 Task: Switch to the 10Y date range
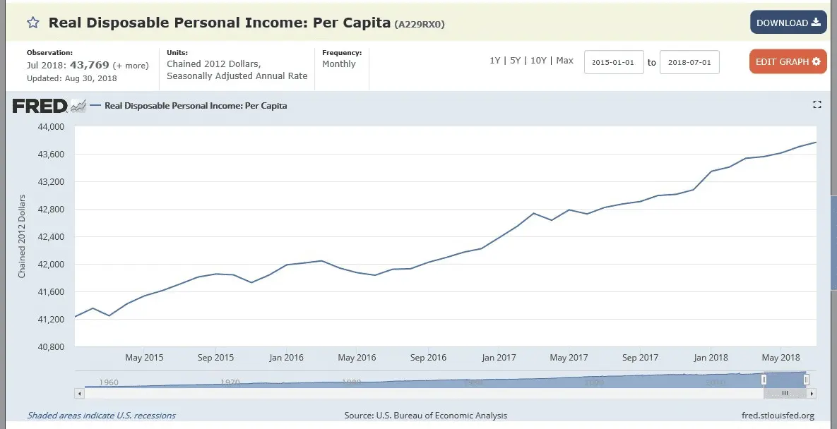click(538, 61)
